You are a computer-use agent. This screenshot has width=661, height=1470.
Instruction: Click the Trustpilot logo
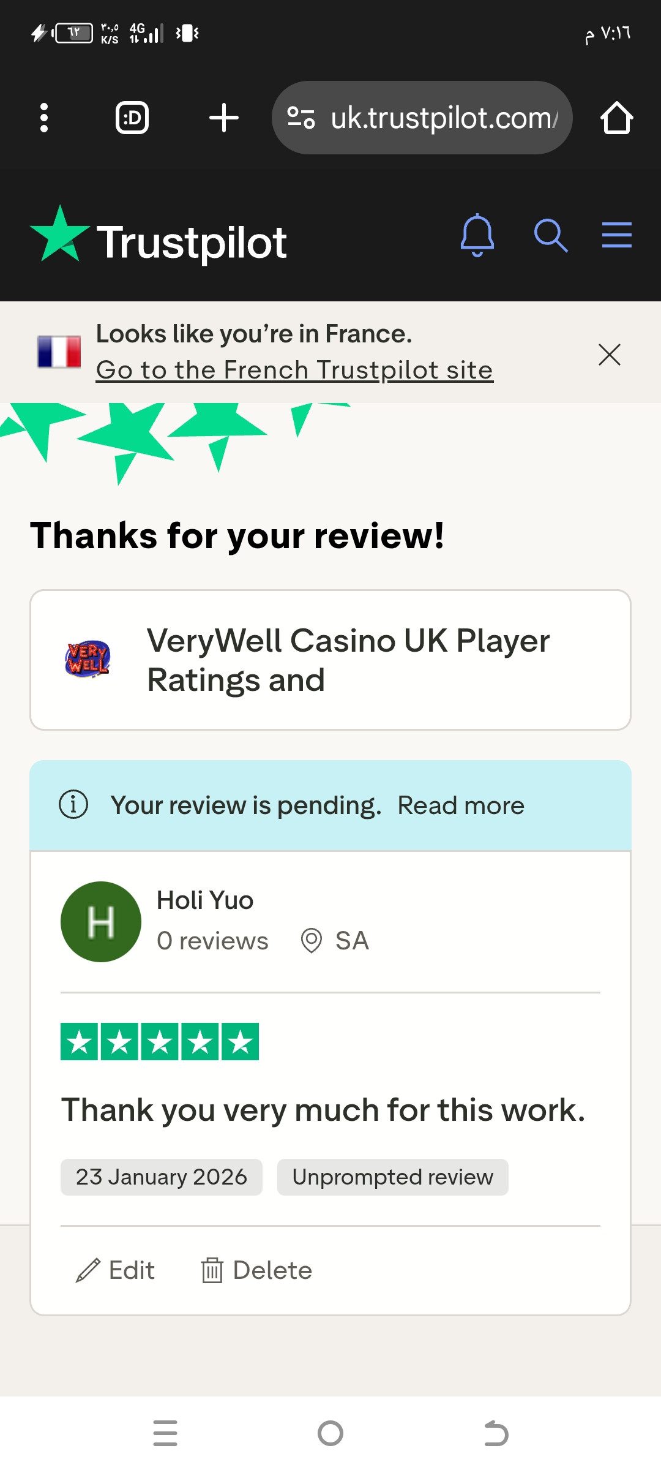point(159,238)
